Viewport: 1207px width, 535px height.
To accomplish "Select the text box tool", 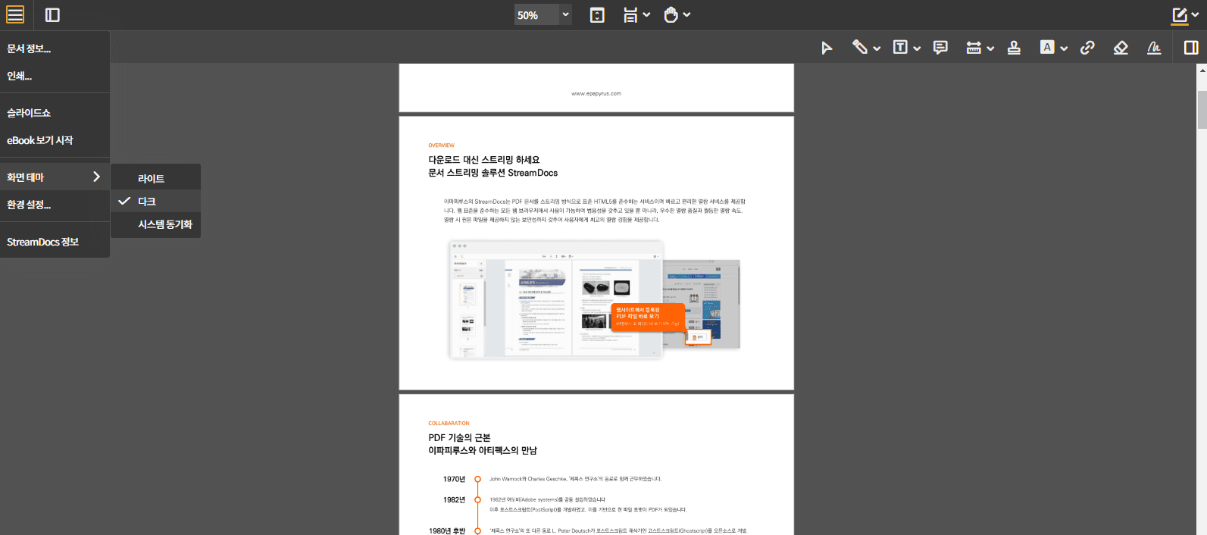I will pos(900,47).
